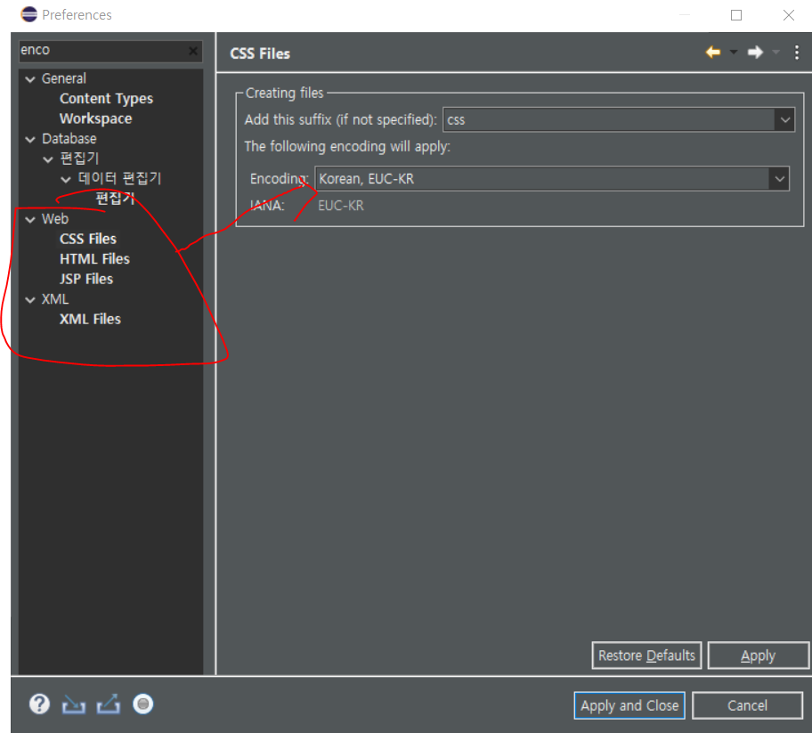Select Workspace preferences page
The height and width of the screenshot is (733, 812).
coord(96,118)
